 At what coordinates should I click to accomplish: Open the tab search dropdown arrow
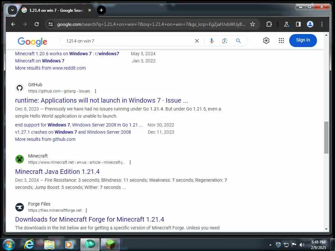click(x=12, y=10)
